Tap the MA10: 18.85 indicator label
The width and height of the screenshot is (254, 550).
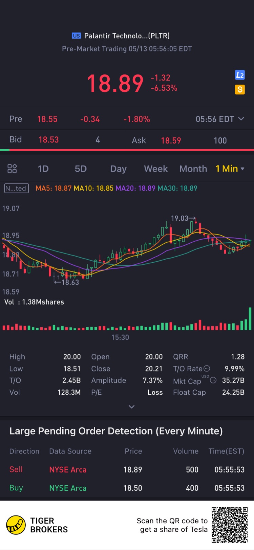click(94, 188)
